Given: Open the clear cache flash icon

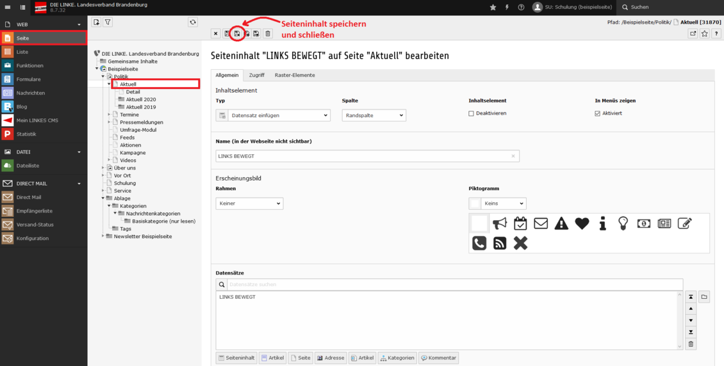Looking at the screenshot, I should [507, 8].
